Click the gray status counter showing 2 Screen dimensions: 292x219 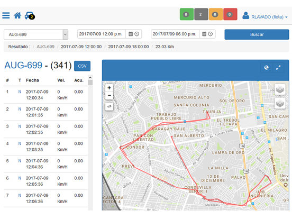[x=201, y=14]
